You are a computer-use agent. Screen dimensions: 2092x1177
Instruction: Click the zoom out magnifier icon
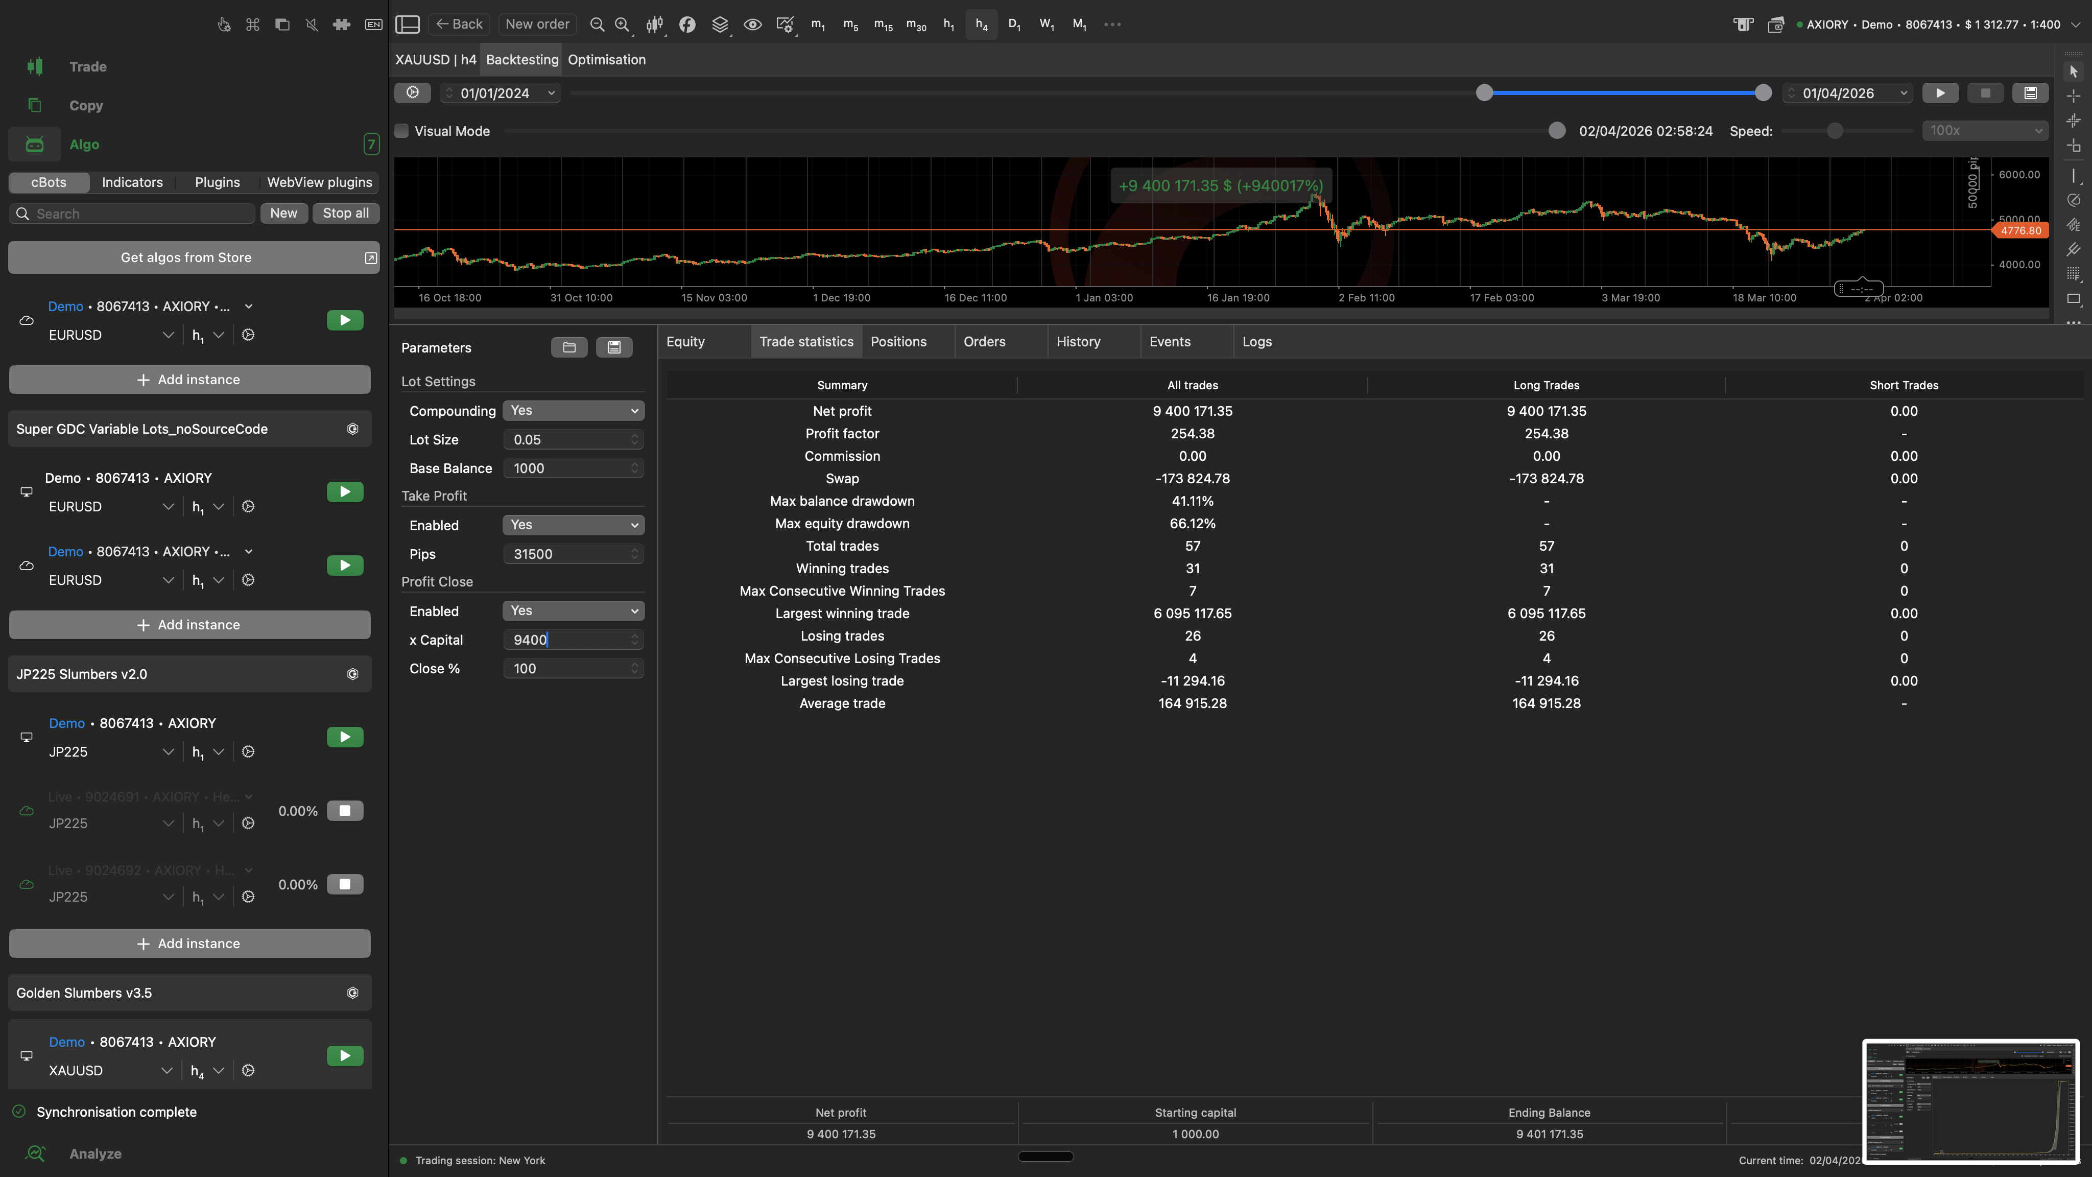click(597, 25)
